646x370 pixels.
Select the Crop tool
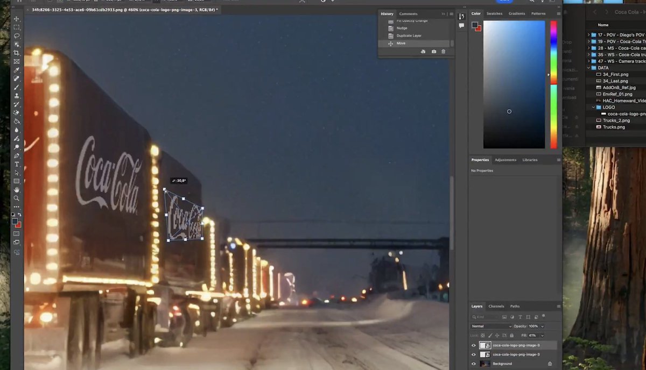click(x=17, y=53)
